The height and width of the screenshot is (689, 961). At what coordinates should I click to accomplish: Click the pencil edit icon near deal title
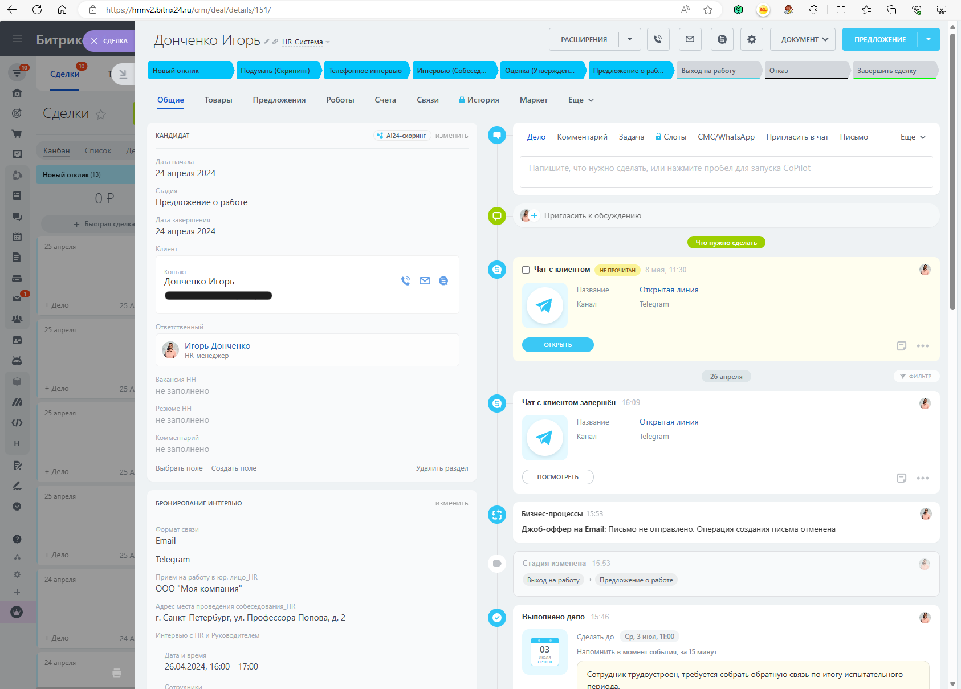coord(266,42)
